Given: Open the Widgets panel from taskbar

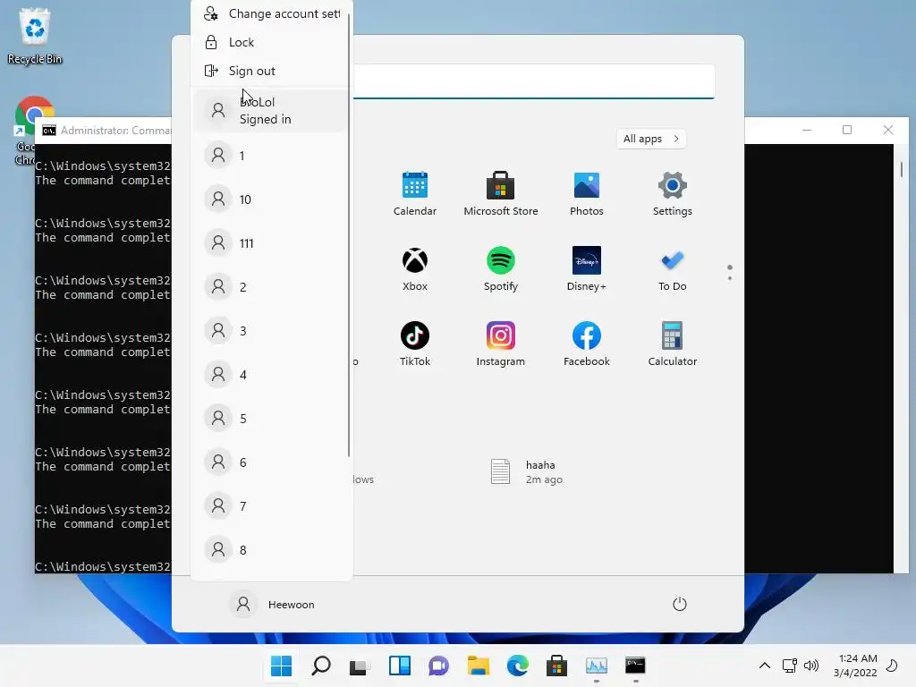Looking at the screenshot, I should pyautogui.click(x=400, y=666).
